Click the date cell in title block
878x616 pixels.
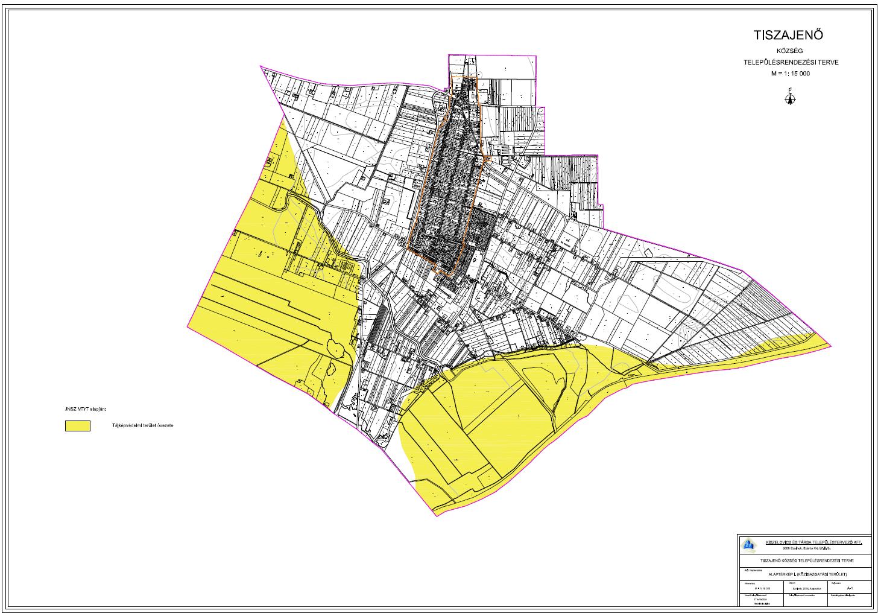(804, 588)
